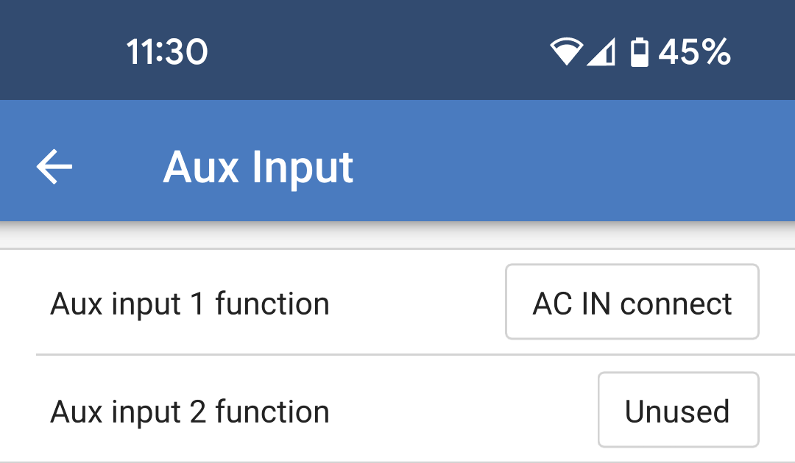This screenshot has width=795, height=463.
Task: Open the AC IN connect dropdown
Action: [x=632, y=302]
